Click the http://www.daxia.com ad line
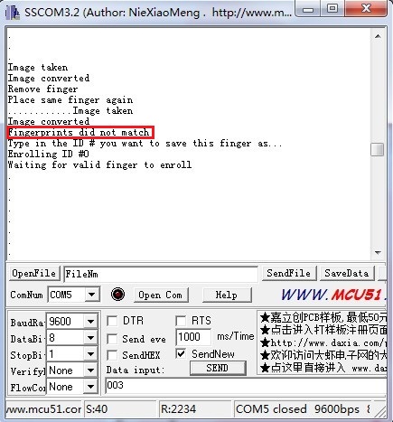Viewport: 393px width, 422px height. [323, 342]
